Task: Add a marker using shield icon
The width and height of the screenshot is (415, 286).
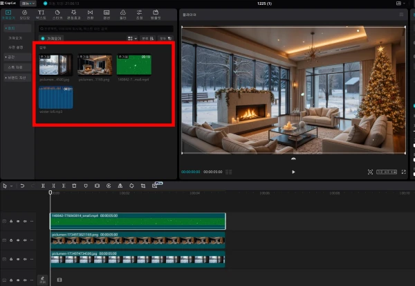Action: pos(86,186)
